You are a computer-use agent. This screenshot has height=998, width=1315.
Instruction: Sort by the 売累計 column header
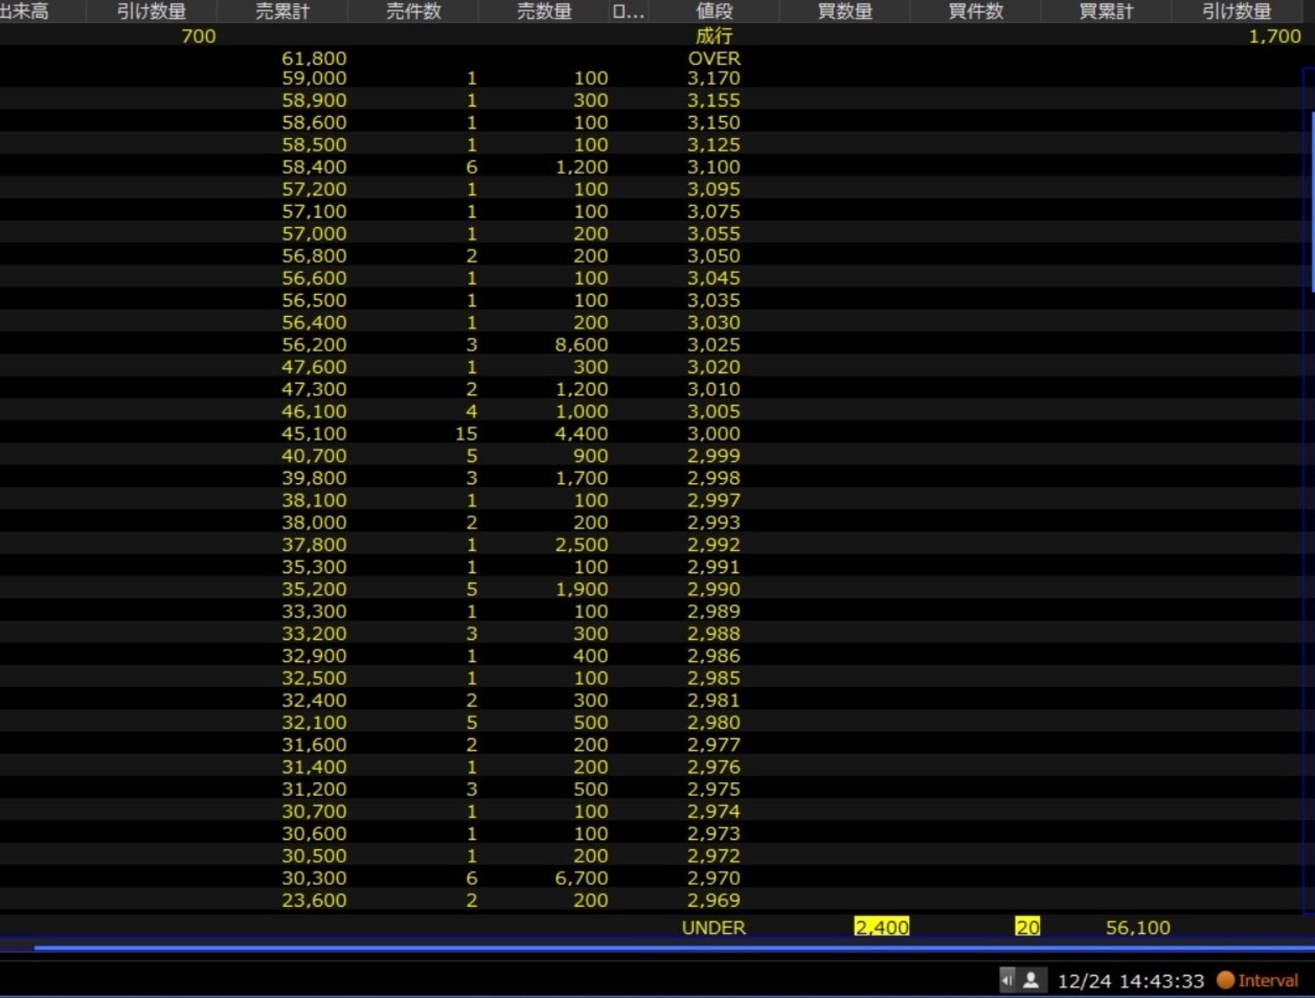[x=282, y=11]
